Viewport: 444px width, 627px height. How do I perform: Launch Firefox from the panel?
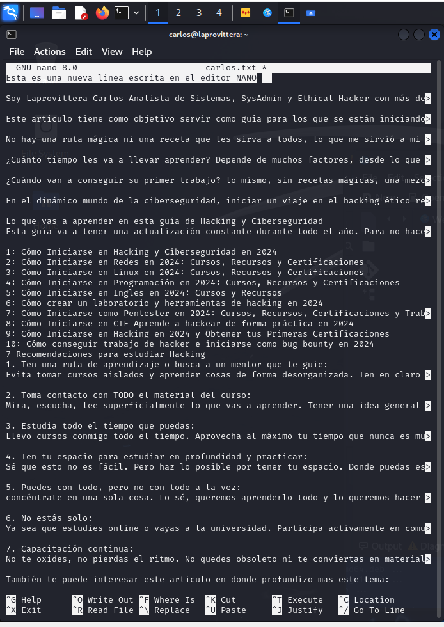pos(102,13)
